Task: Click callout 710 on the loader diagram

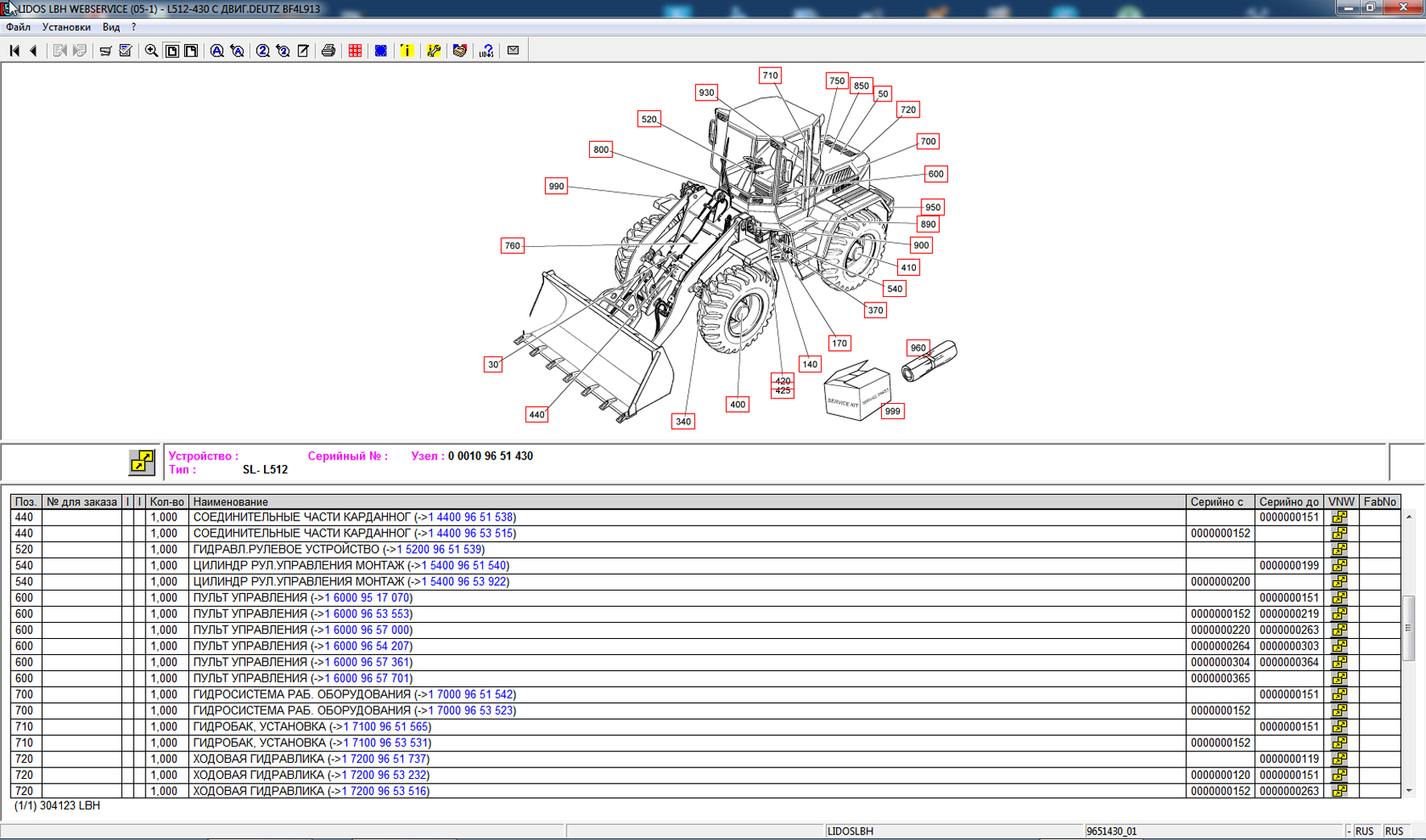Action: [x=770, y=76]
